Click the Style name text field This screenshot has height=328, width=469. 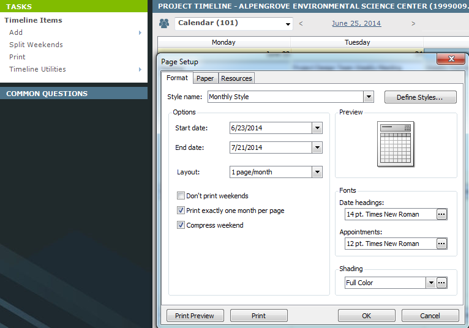pos(286,97)
